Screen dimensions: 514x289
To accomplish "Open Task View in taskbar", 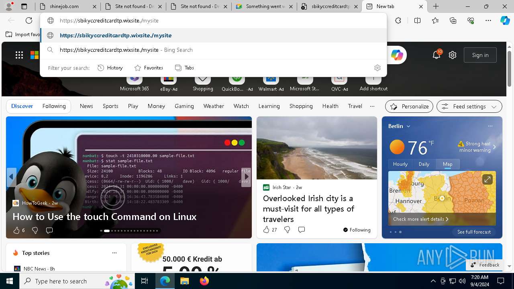I will [x=145, y=281].
